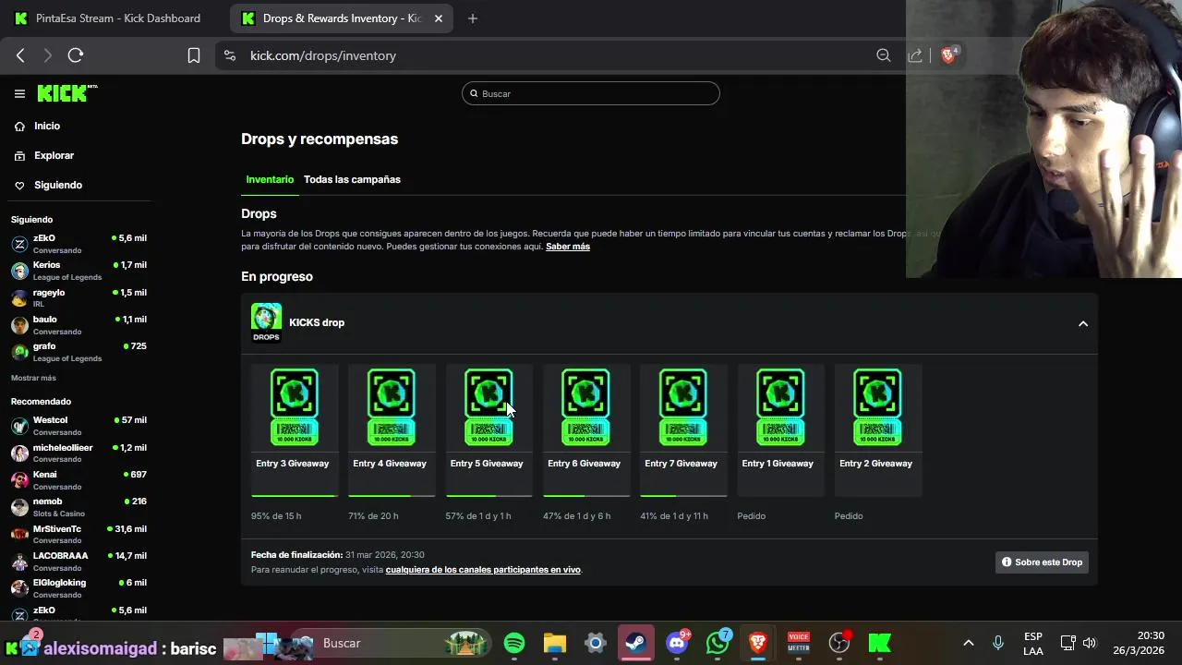Select the Entry 5 Giveaway drop card

(488, 430)
